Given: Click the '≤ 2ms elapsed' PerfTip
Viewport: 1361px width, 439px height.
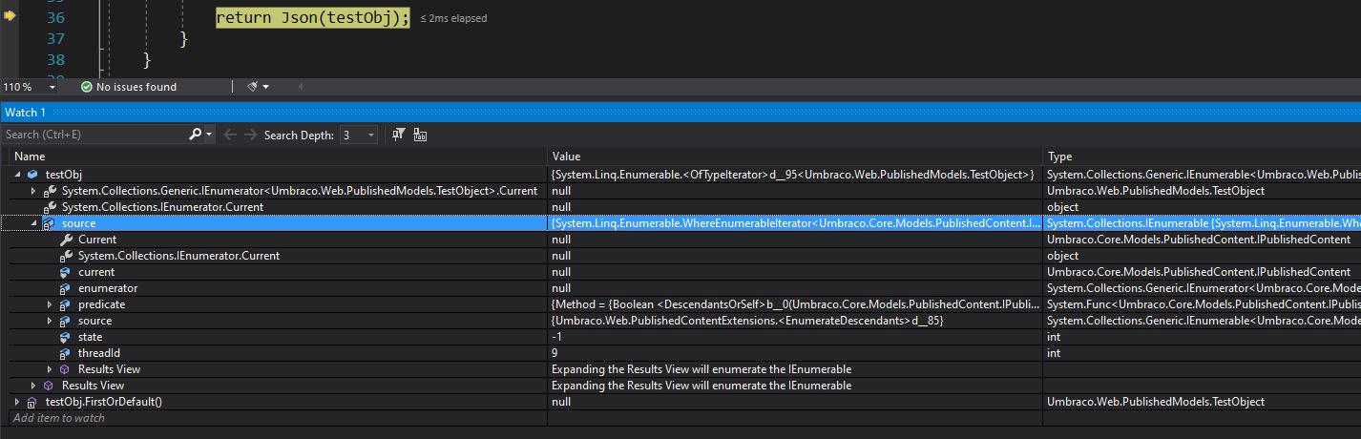Looking at the screenshot, I should (x=453, y=18).
